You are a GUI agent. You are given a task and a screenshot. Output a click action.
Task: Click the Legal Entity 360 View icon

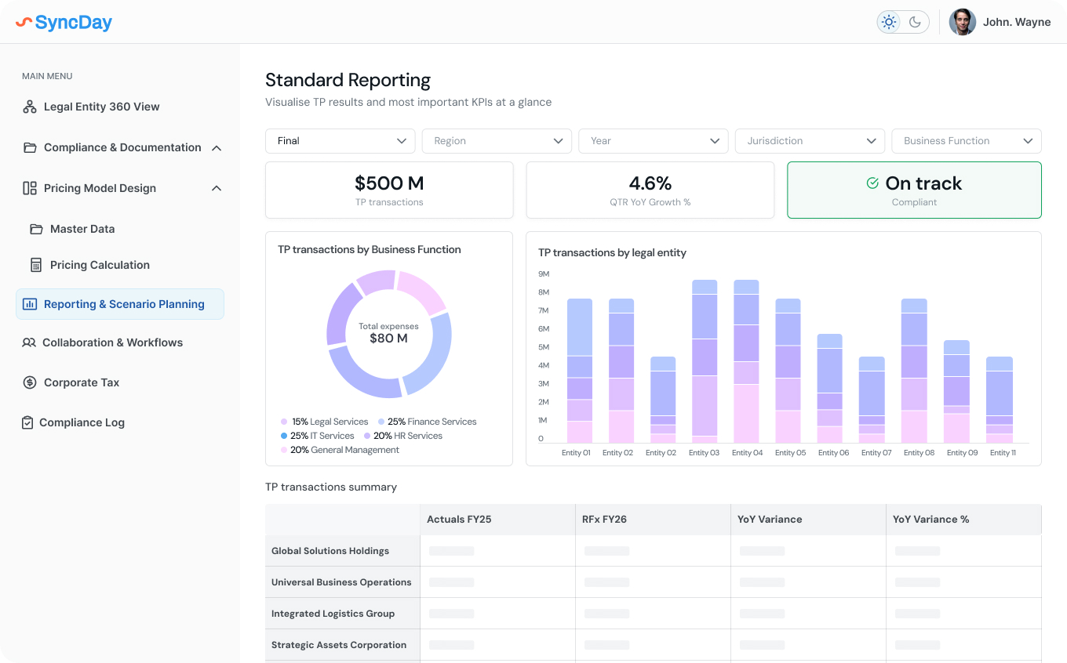[x=30, y=107]
